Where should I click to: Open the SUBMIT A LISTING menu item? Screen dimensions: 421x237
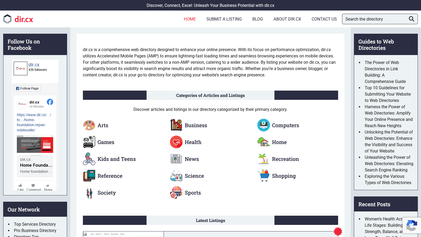(x=224, y=19)
